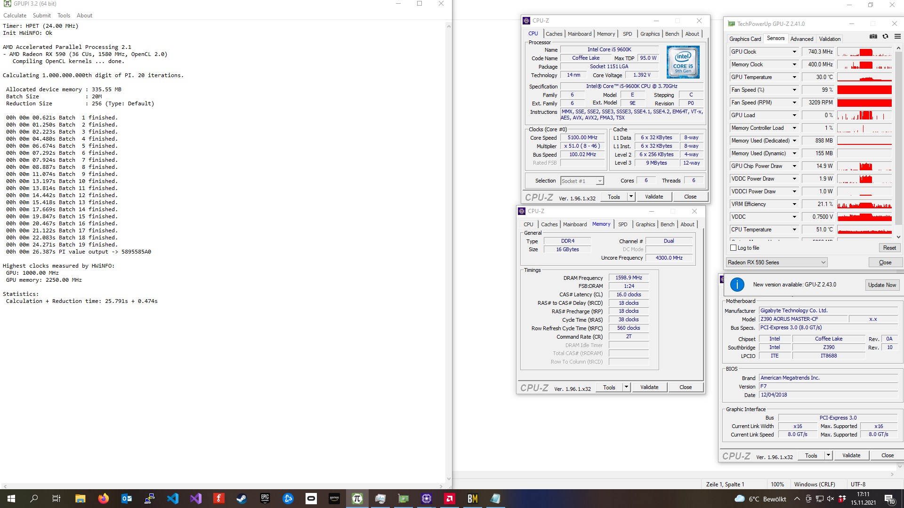Open the Caches tab in the top CPU-Z window
This screenshot has height=508, width=904.
[x=554, y=34]
